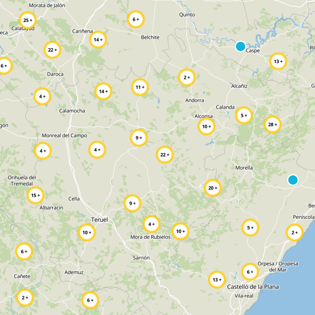This screenshot has height=315, width=315.
Task: Open the 2+ cluster south of Cañete
Action: (x=25, y=298)
